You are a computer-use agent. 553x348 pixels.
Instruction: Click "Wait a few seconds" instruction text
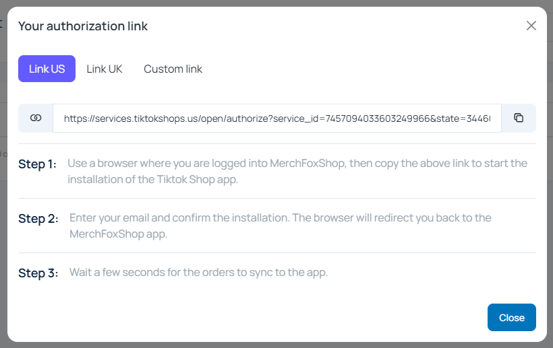[x=115, y=273]
